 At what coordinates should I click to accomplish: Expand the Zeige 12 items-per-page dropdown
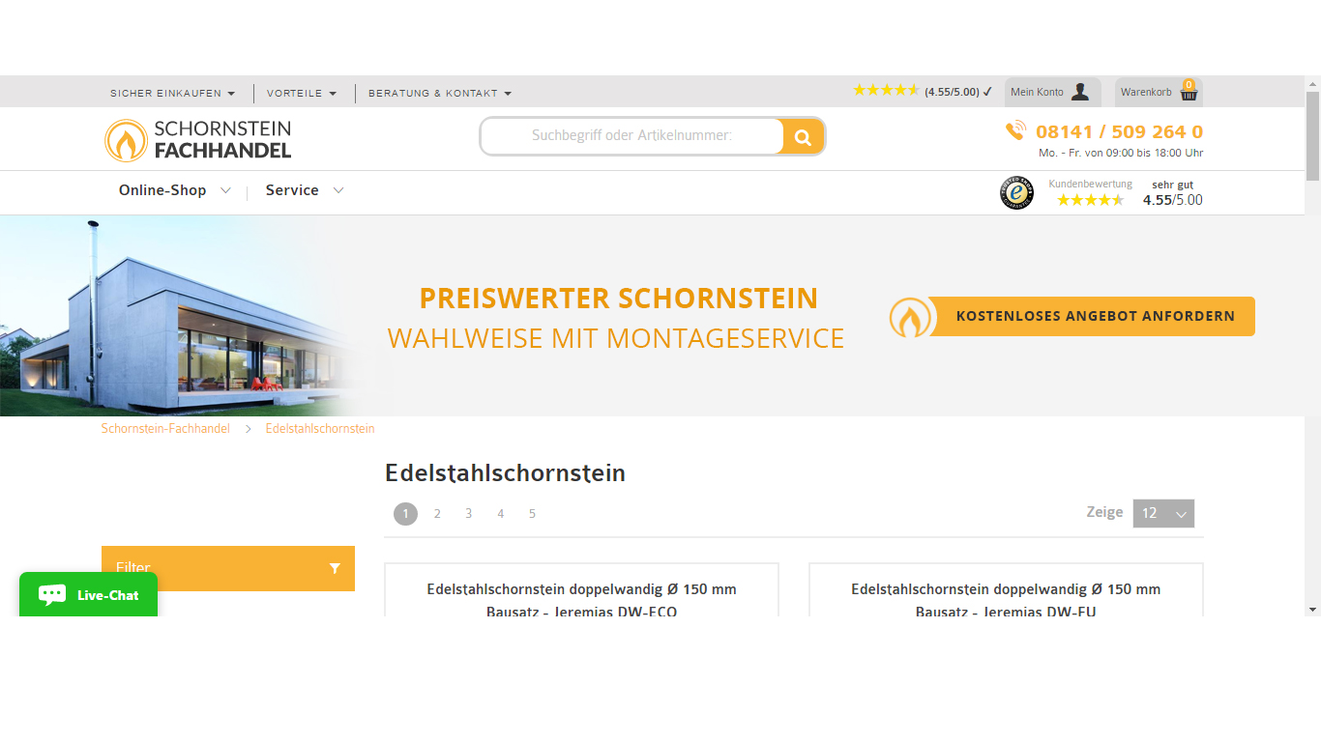tap(1163, 513)
